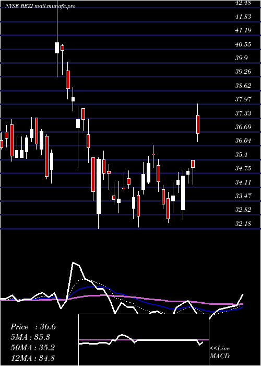Image resolution: width=261 pixels, height=366 pixels.
Task: Click the Live MACD label
Action: (220, 352)
